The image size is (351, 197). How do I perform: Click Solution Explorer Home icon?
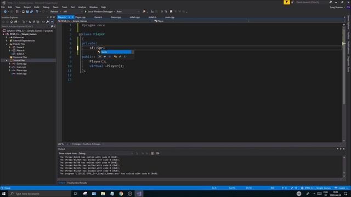coord(12,22)
